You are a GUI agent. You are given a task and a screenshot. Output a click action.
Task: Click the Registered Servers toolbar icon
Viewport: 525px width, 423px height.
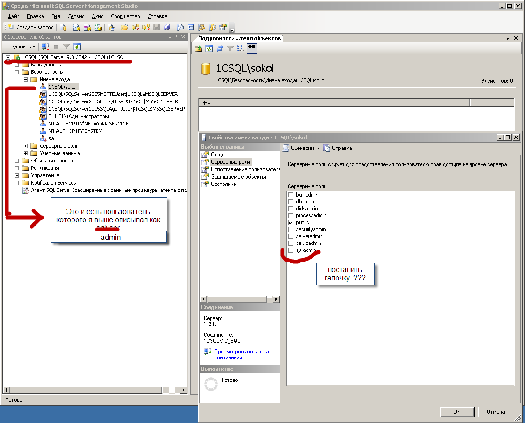pyautogui.click(x=181, y=27)
